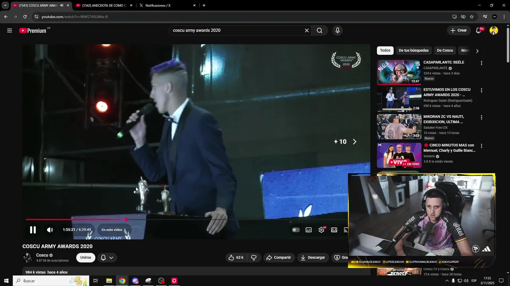Like the video with 63 k button
Viewport: 510px width, 286px height.
coord(236,257)
